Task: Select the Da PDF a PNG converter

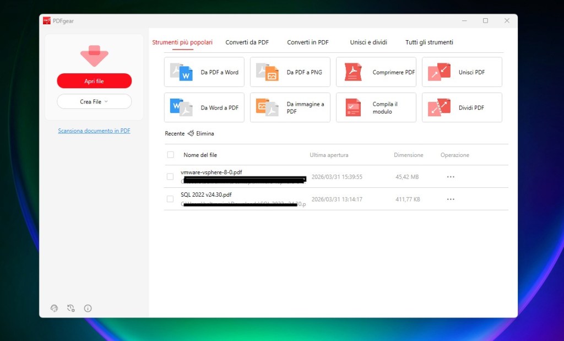Action: (x=290, y=72)
